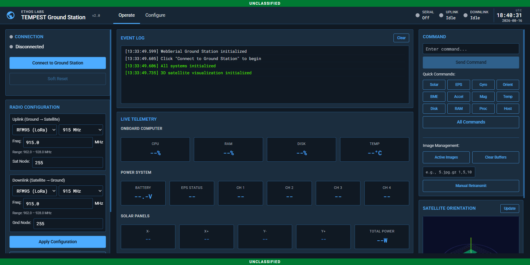Click the Active Images button
This screenshot has height=265, width=530.
pyautogui.click(x=446, y=157)
